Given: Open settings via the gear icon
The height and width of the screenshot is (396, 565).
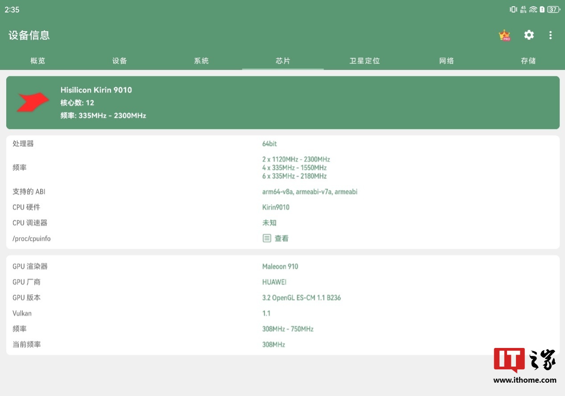Looking at the screenshot, I should tap(529, 35).
